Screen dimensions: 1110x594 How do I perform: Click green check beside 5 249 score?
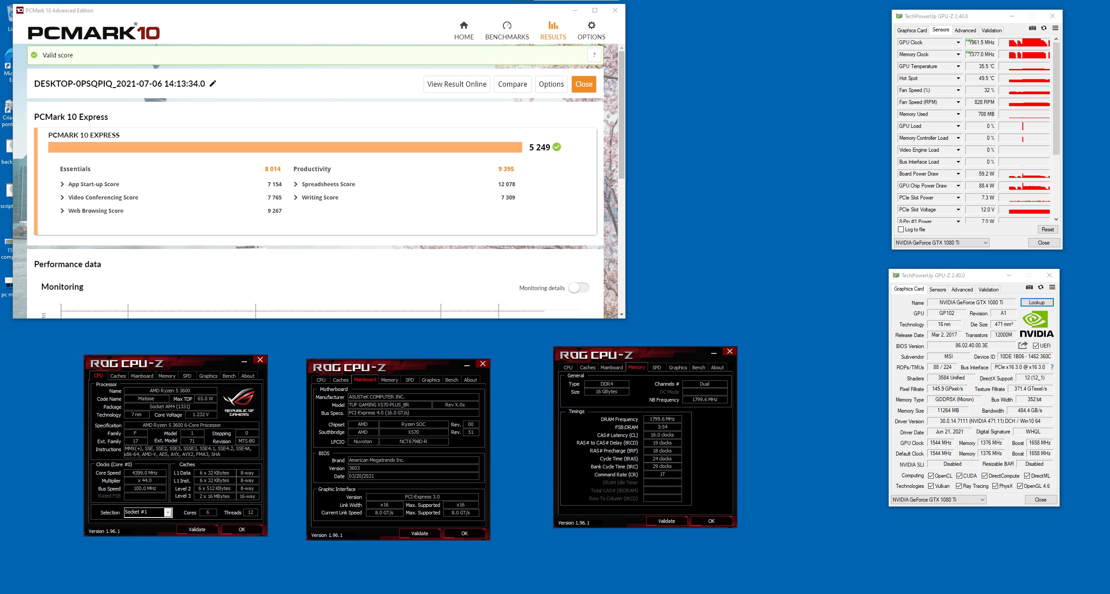(x=557, y=147)
